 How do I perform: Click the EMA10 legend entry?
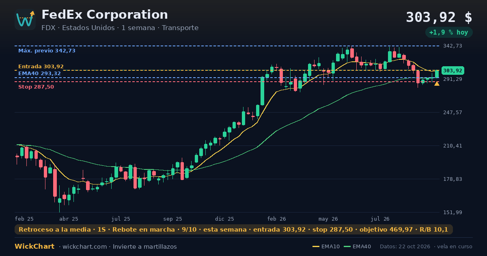pyautogui.click(x=327, y=247)
